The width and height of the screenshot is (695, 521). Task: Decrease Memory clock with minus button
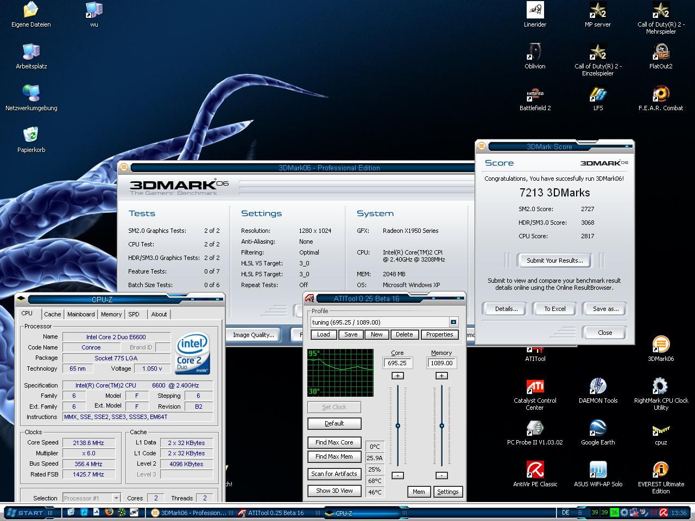click(441, 475)
